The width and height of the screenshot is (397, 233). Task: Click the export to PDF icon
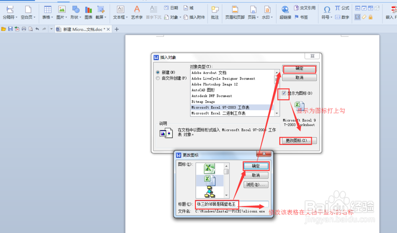(17, 29)
